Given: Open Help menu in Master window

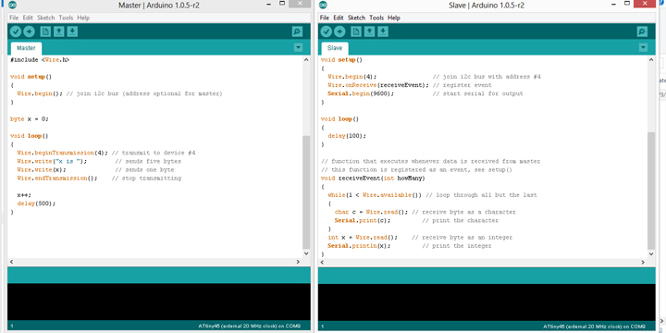Looking at the screenshot, I should point(83,18).
